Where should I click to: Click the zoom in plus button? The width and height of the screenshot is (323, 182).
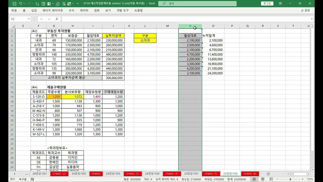[303, 179]
